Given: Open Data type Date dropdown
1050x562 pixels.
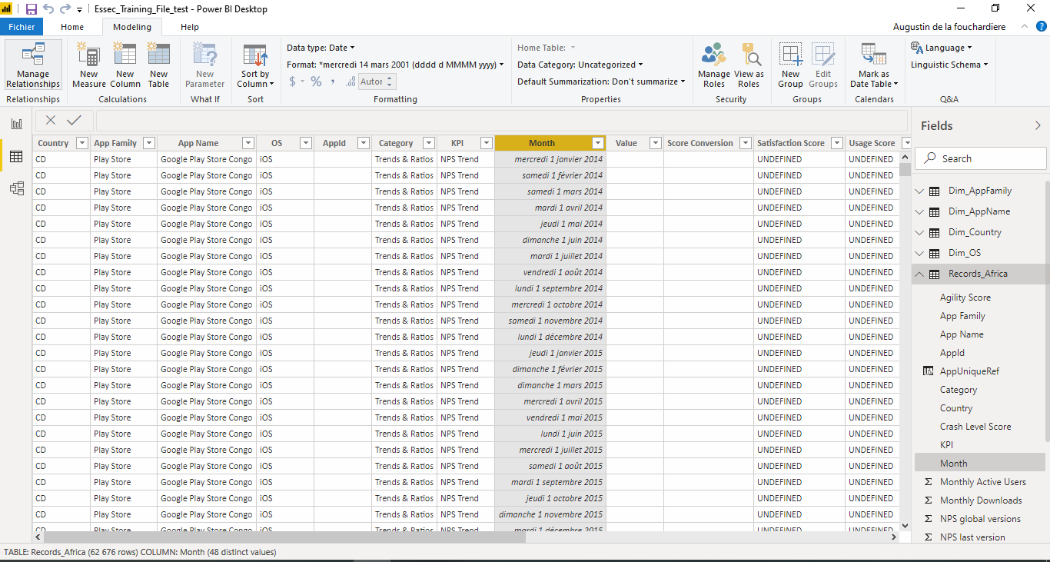Looking at the screenshot, I should pos(321,48).
